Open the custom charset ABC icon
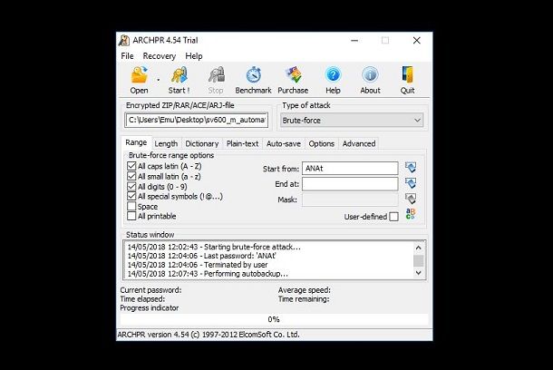 [411, 214]
